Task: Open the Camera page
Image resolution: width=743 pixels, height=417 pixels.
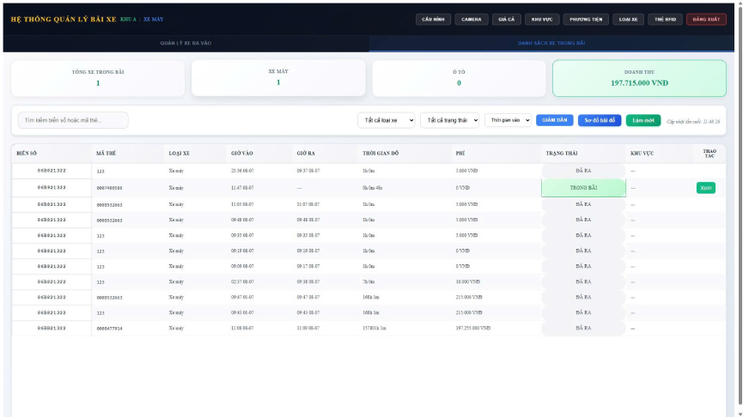Action: 471,19
